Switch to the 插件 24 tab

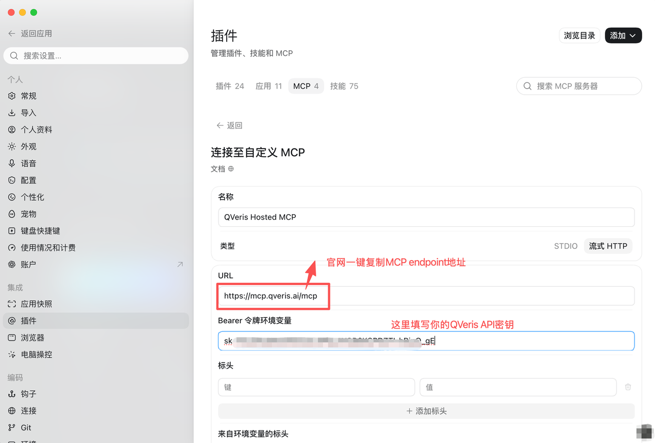pyautogui.click(x=230, y=86)
